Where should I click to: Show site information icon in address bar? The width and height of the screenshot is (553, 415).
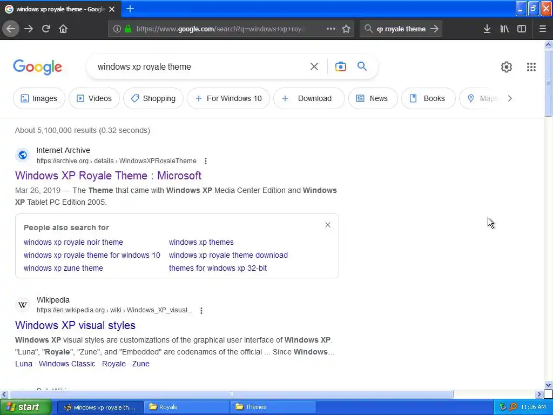(x=117, y=29)
